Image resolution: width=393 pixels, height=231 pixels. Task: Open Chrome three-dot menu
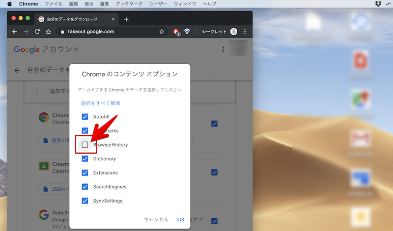(245, 31)
